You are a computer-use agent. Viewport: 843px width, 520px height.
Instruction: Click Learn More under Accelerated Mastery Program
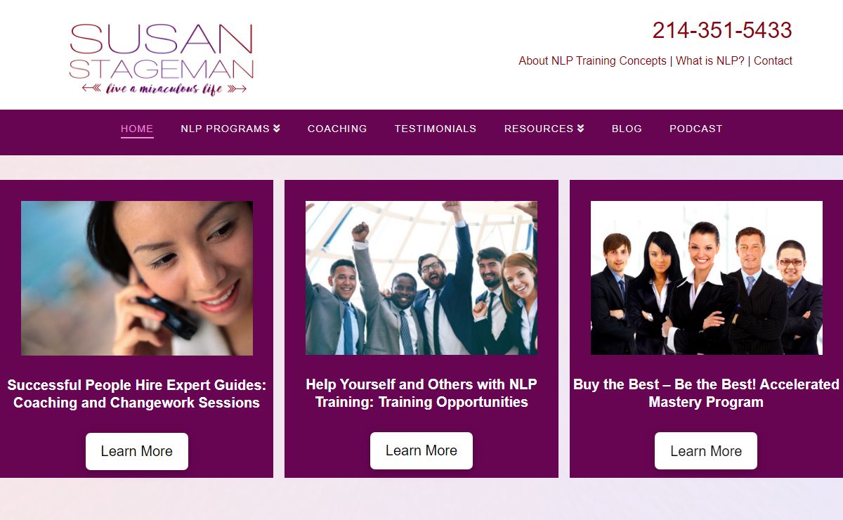706,450
